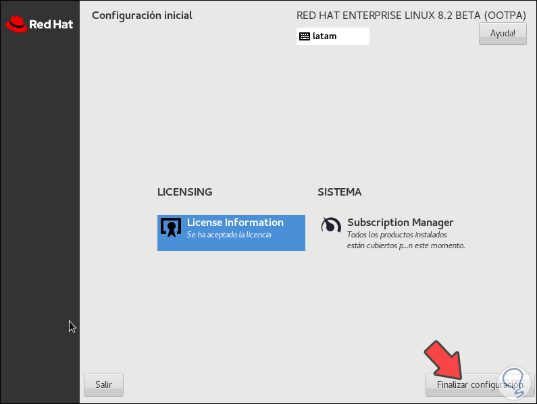The width and height of the screenshot is (537, 404).
Task: Click the Red Hat logo
Action: click(39, 24)
